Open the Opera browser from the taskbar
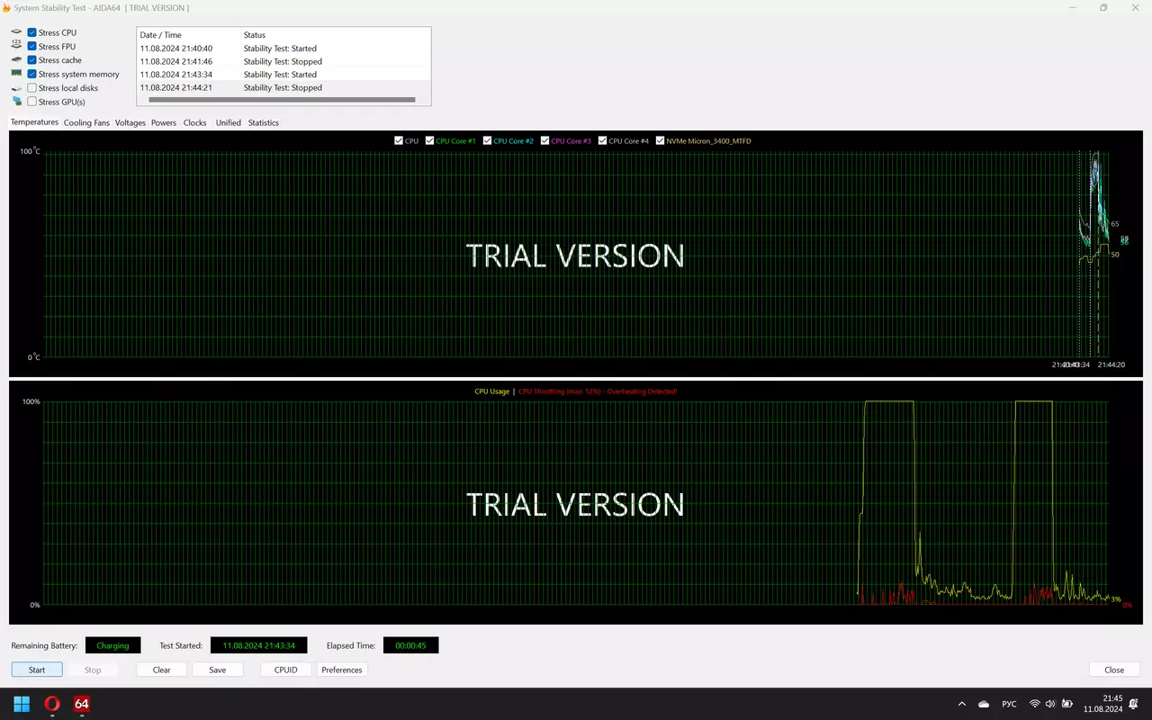 tap(52, 704)
